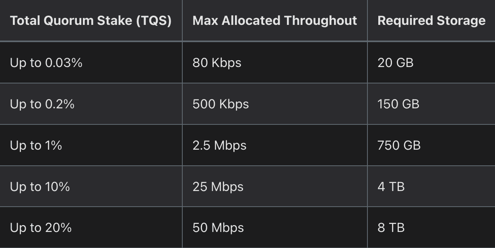Select the 'Up to 20%' cell
The width and height of the screenshot is (495, 248).
(x=41, y=228)
